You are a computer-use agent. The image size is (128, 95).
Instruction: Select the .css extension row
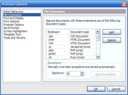(x=71, y=36)
